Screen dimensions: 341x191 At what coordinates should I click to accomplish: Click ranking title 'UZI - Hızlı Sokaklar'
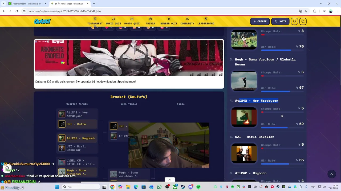(x=254, y=137)
